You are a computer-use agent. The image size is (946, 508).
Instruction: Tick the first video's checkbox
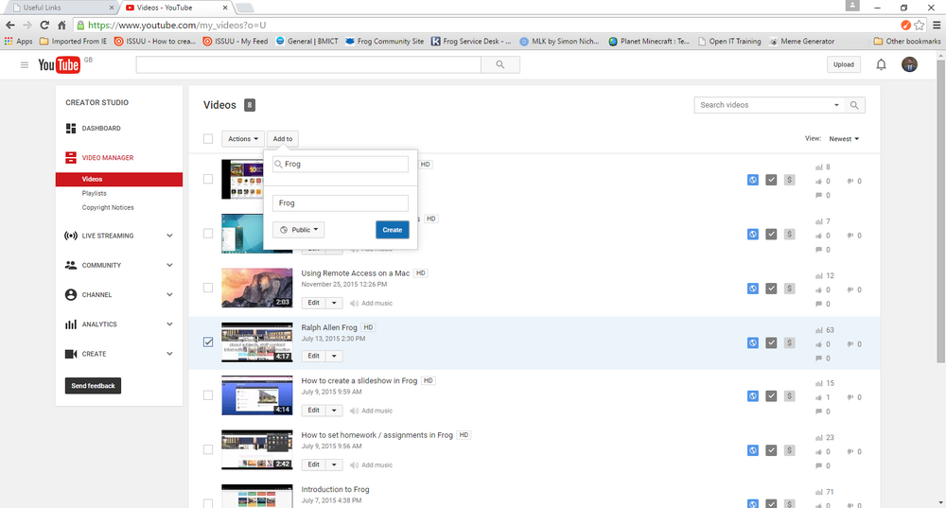208,179
